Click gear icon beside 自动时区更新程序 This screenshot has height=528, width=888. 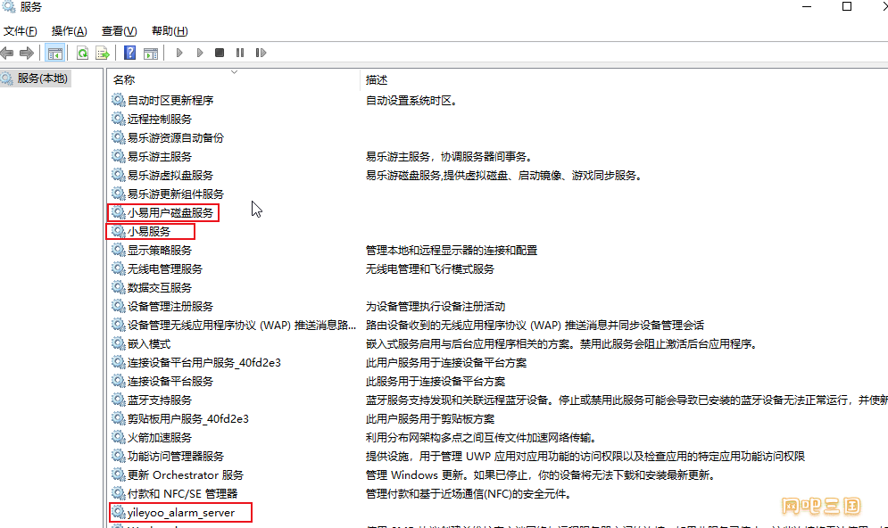pos(118,100)
